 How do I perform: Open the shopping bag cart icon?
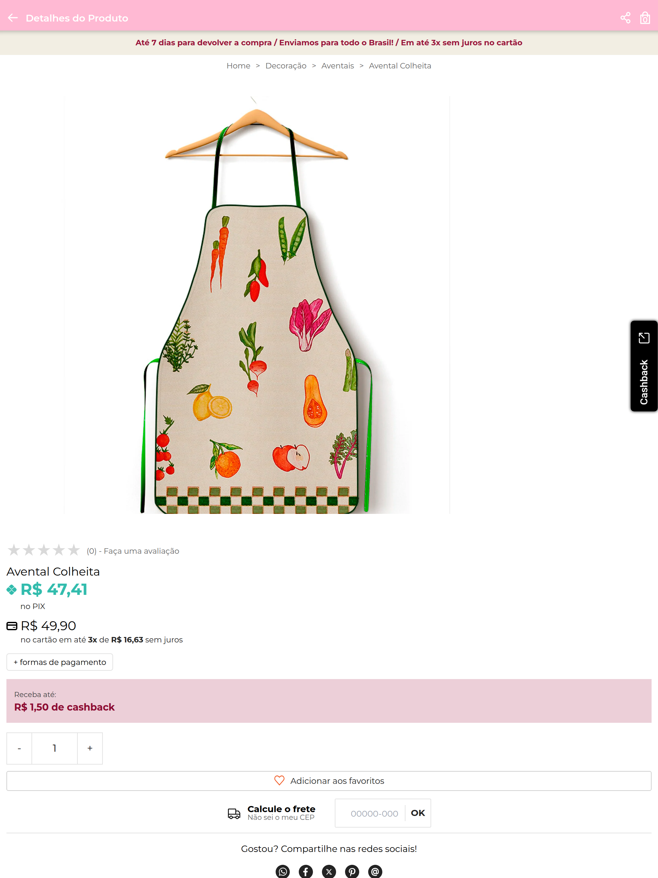645,18
